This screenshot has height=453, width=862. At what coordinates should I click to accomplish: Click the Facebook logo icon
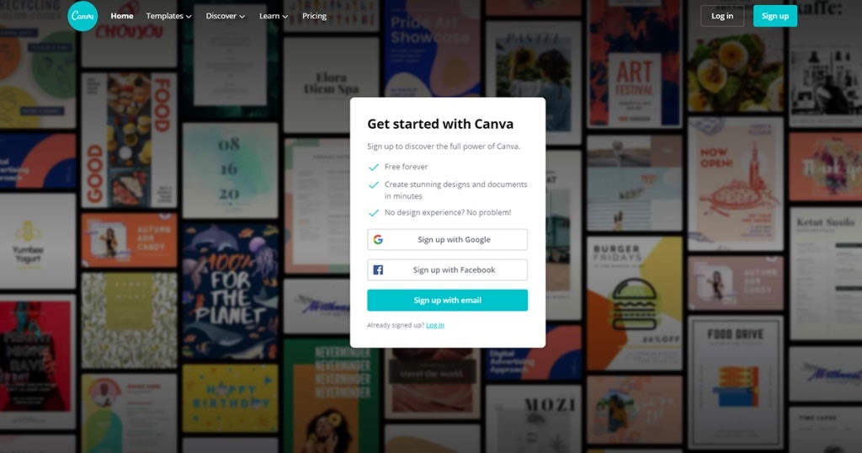(378, 270)
